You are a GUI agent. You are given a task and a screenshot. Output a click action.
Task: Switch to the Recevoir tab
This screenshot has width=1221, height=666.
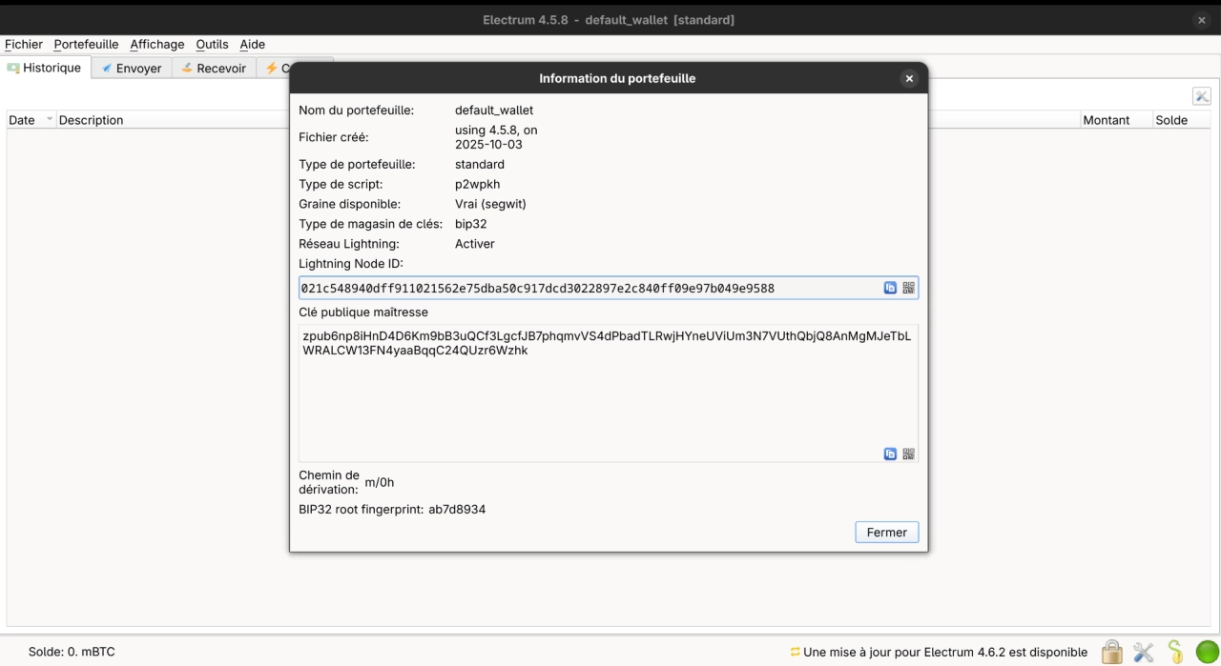[215, 69]
